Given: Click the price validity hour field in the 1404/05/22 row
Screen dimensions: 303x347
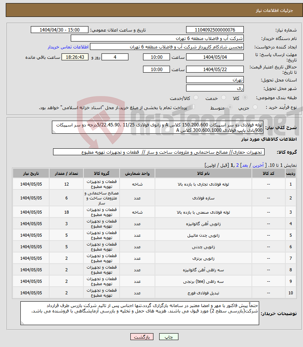Looking at the screenshot, I should pos(156,70).
